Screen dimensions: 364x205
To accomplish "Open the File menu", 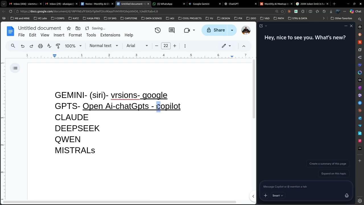I will click(21, 35).
